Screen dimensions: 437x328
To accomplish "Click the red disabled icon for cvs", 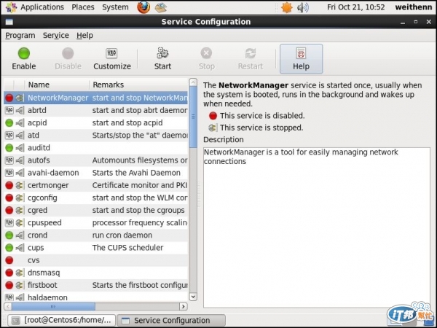I will pos(9,260).
